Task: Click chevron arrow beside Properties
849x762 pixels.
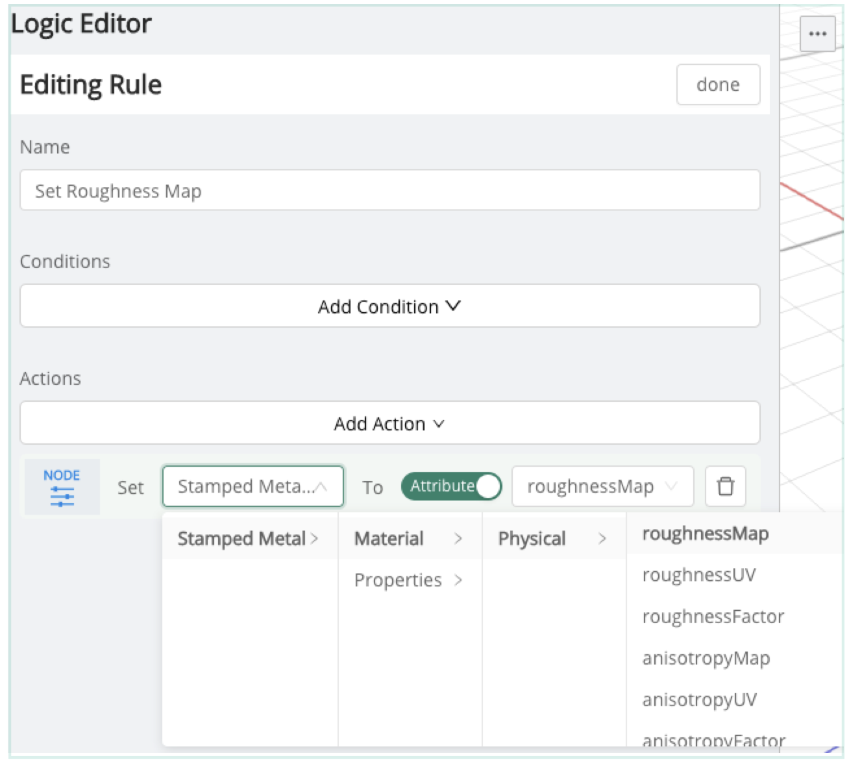Action: pos(458,580)
